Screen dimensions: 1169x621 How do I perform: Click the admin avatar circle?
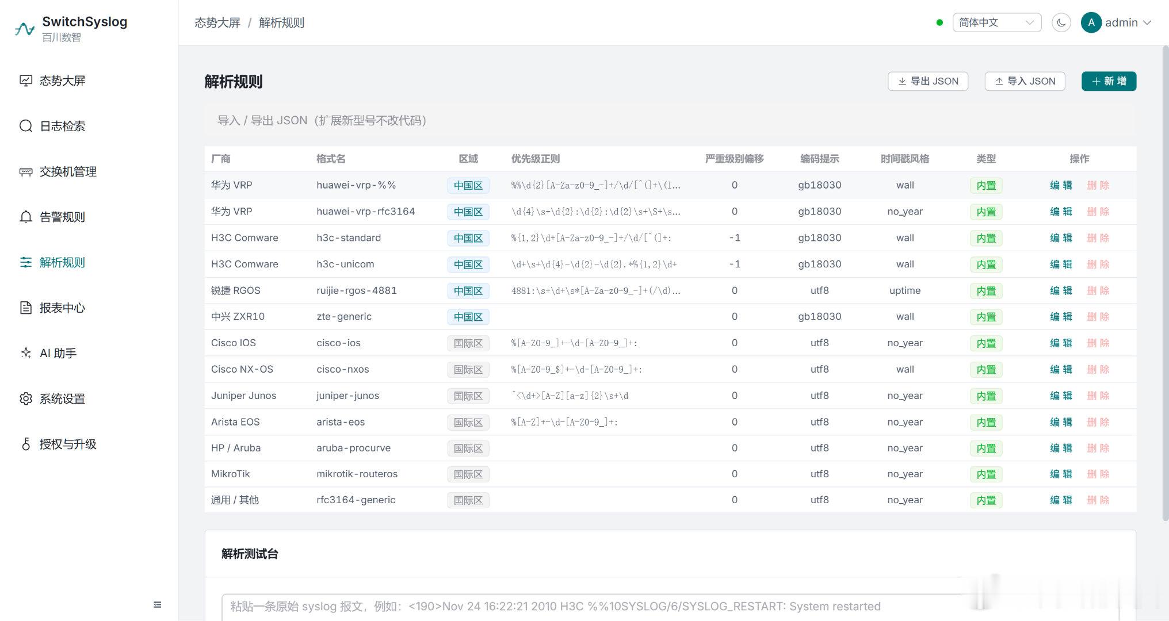tap(1091, 22)
